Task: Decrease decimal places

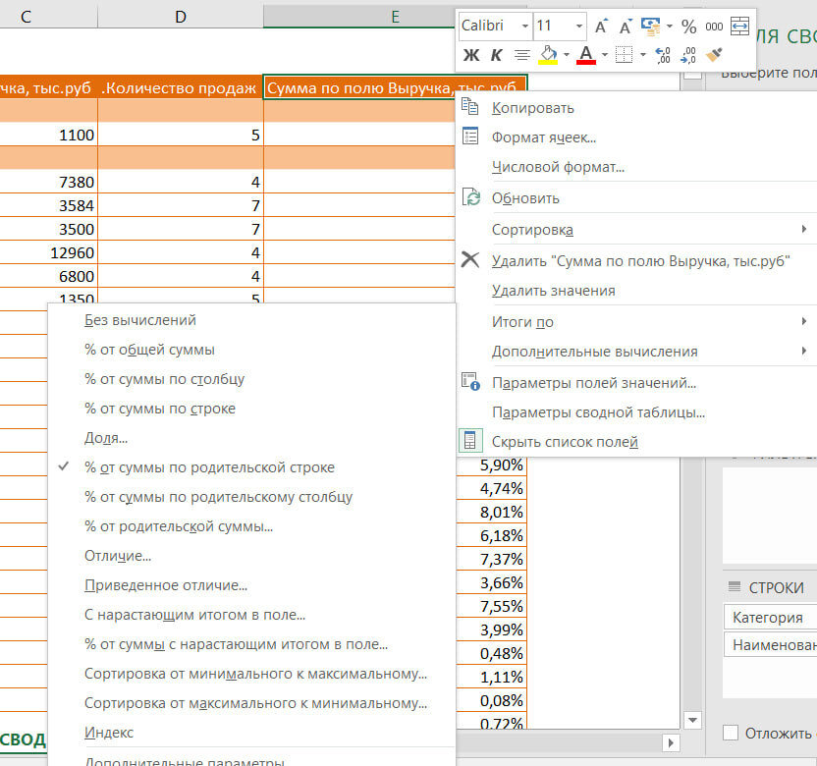Action: 688,55
